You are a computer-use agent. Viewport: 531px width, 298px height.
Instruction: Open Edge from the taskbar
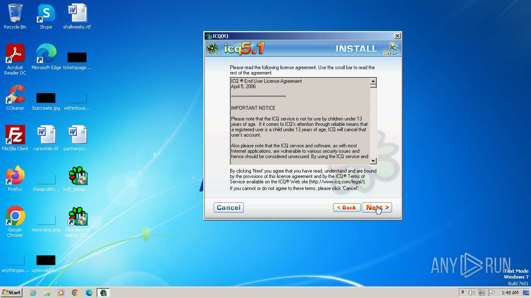pyautogui.click(x=89, y=293)
